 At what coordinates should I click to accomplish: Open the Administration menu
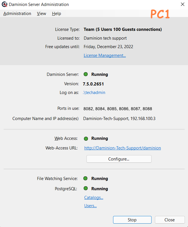click(x=17, y=14)
